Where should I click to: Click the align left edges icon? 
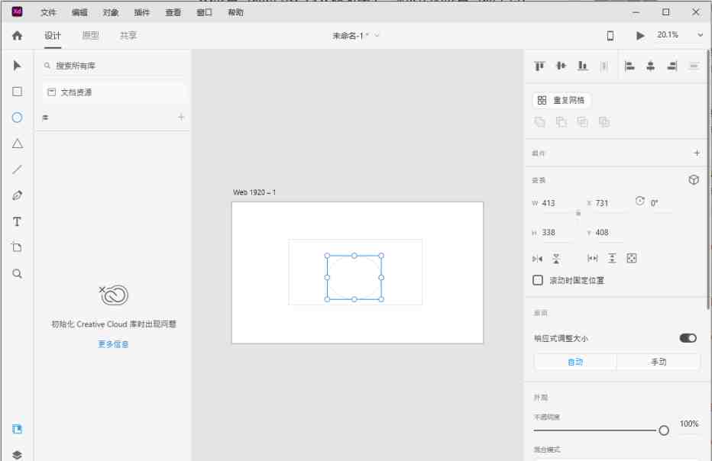coord(631,65)
